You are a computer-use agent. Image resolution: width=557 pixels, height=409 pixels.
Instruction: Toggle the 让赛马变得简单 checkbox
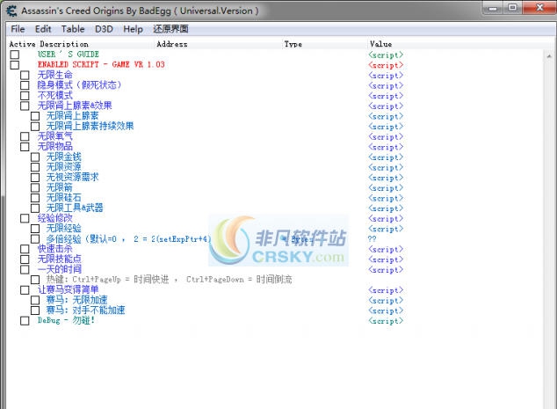click(25, 290)
